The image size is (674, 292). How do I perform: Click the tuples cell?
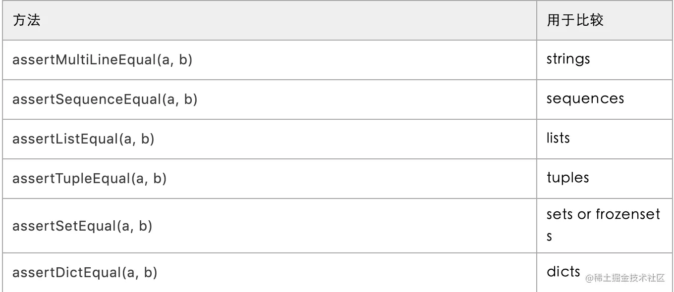point(605,179)
